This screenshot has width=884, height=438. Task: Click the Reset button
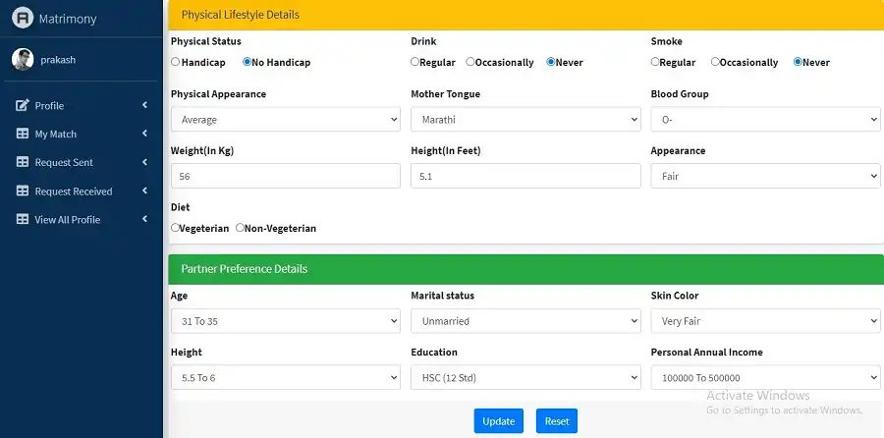(557, 421)
